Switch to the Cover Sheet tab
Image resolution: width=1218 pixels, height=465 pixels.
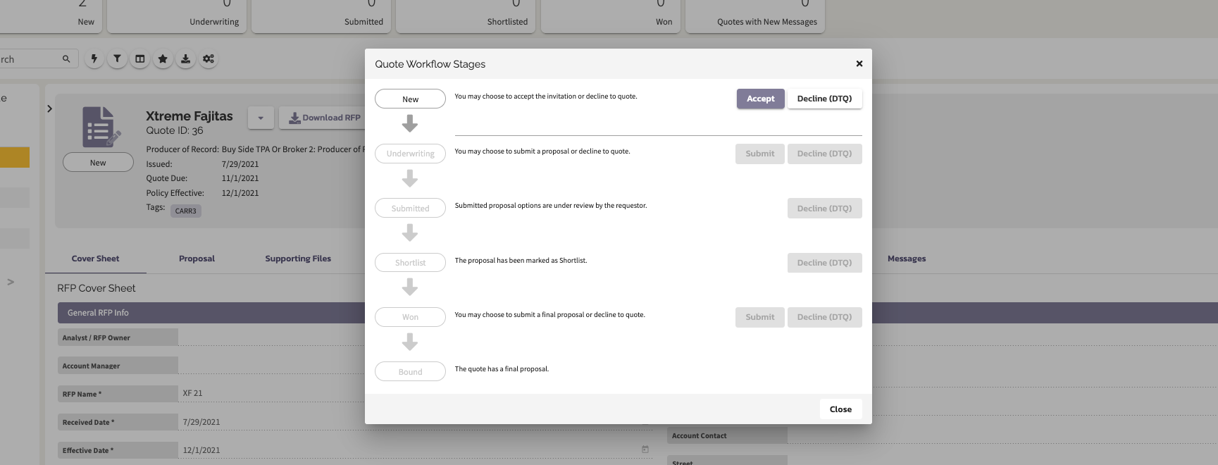(x=95, y=259)
